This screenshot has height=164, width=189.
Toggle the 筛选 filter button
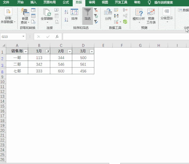[x=88, y=16]
